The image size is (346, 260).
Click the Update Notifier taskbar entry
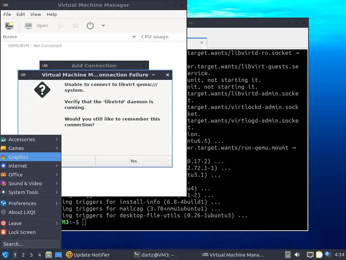click(x=88, y=255)
